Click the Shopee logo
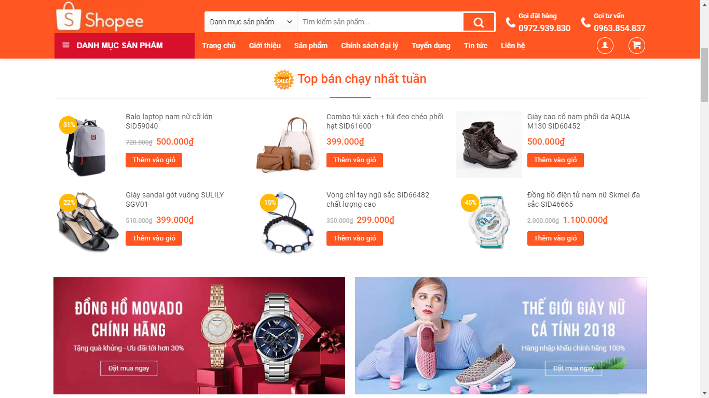 click(x=100, y=17)
